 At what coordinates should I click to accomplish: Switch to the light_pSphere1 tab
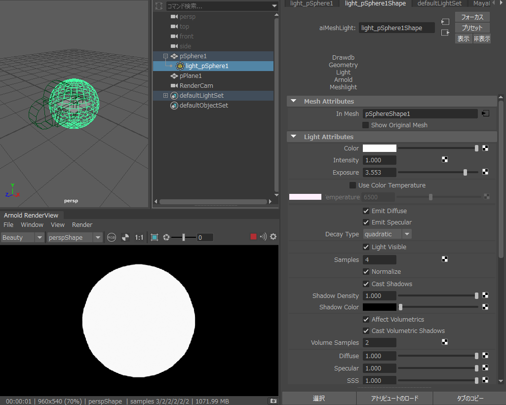tap(311, 3)
